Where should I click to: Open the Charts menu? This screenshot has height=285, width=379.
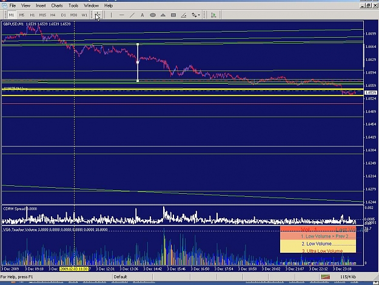click(x=57, y=5)
